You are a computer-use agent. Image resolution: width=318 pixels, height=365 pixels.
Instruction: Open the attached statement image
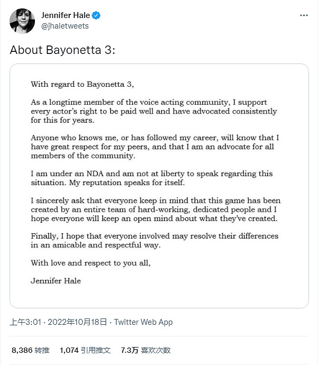point(159,185)
